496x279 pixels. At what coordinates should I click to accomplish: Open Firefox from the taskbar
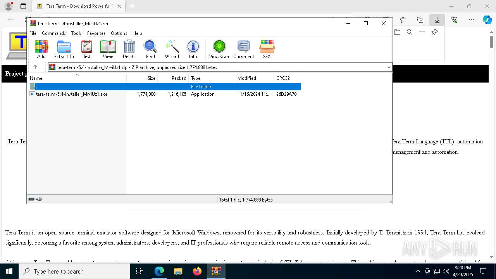(197, 271)
